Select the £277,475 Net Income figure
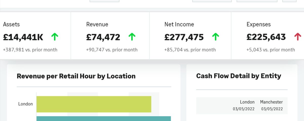 point(184,37)
